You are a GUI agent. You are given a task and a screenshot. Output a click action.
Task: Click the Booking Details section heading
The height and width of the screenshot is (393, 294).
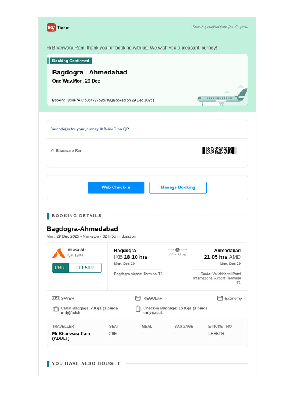[x=77, y=216]
